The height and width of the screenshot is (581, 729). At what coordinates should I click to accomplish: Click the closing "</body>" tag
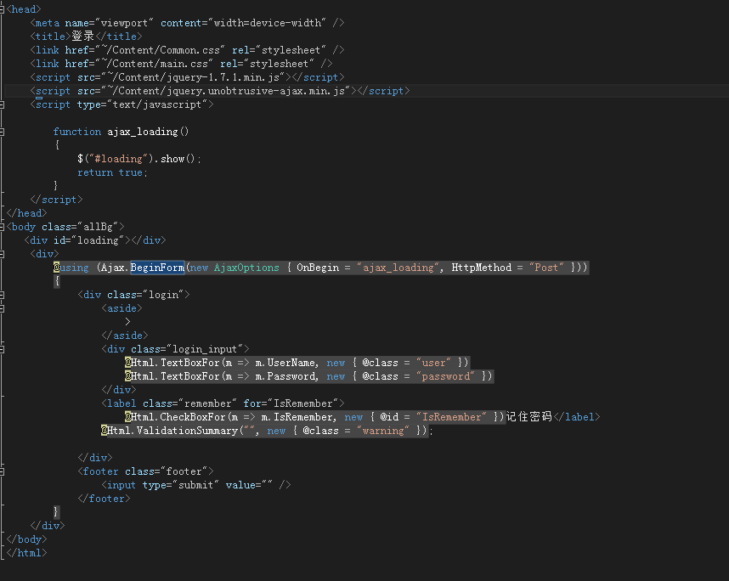(26, 539)
